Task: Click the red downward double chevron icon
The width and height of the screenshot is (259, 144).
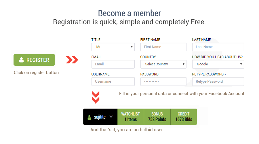Action: (96, 97)
